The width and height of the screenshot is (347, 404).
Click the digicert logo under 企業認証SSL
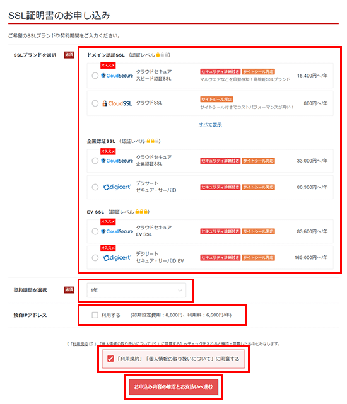pos(117,187)
